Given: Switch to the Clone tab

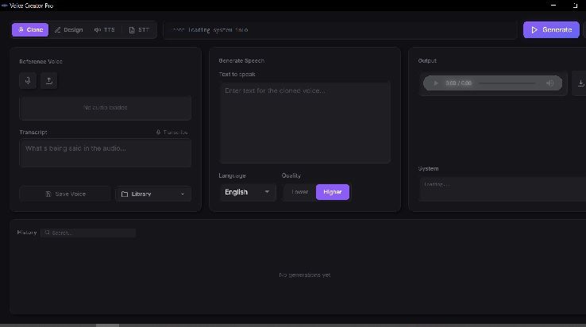Looking at the screenshot, I should point(30,29).
